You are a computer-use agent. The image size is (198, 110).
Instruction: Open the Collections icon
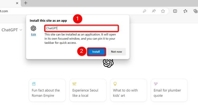(x=196, y=11)
